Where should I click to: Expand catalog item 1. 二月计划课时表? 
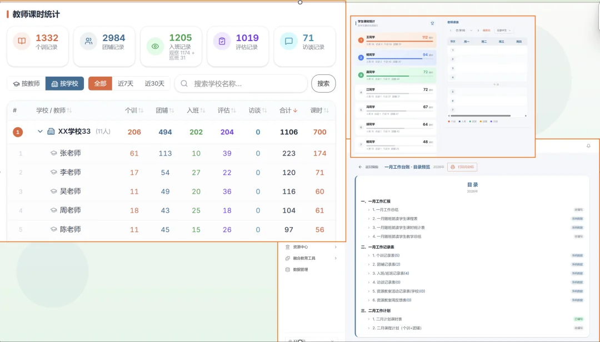369,319
